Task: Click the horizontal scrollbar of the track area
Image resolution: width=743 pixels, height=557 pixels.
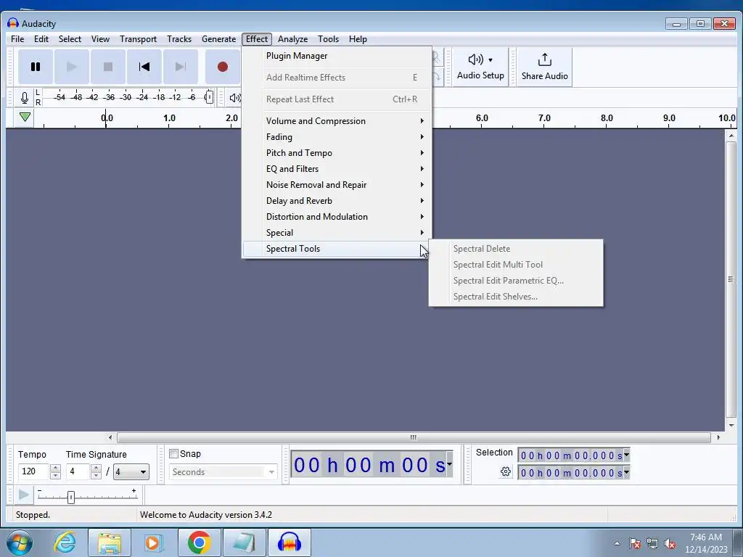Action: [414, 437]
